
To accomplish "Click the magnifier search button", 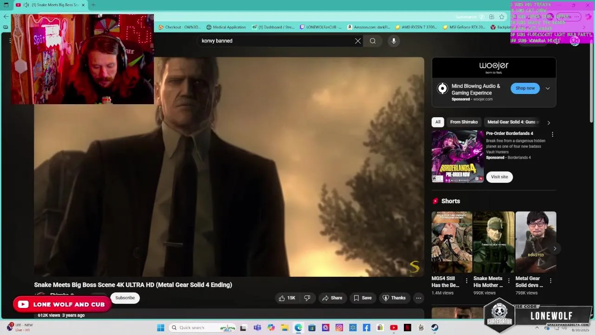I will click(373, 41).
